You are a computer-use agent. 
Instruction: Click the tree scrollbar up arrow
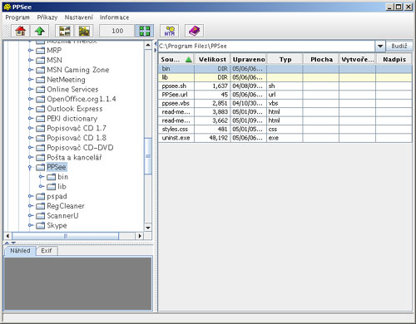[x=148, y=45]
